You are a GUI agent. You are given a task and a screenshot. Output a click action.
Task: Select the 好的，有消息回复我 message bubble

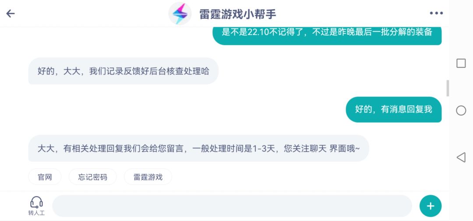[x=393, y=109]
